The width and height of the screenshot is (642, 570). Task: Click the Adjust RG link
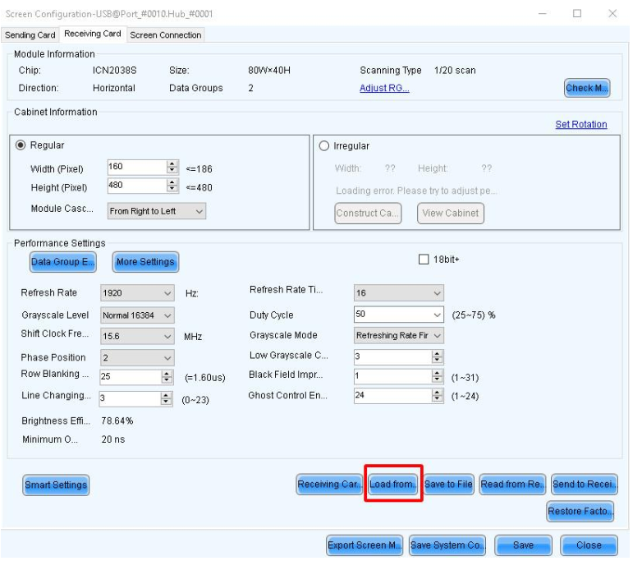click(x=384, y=88)
